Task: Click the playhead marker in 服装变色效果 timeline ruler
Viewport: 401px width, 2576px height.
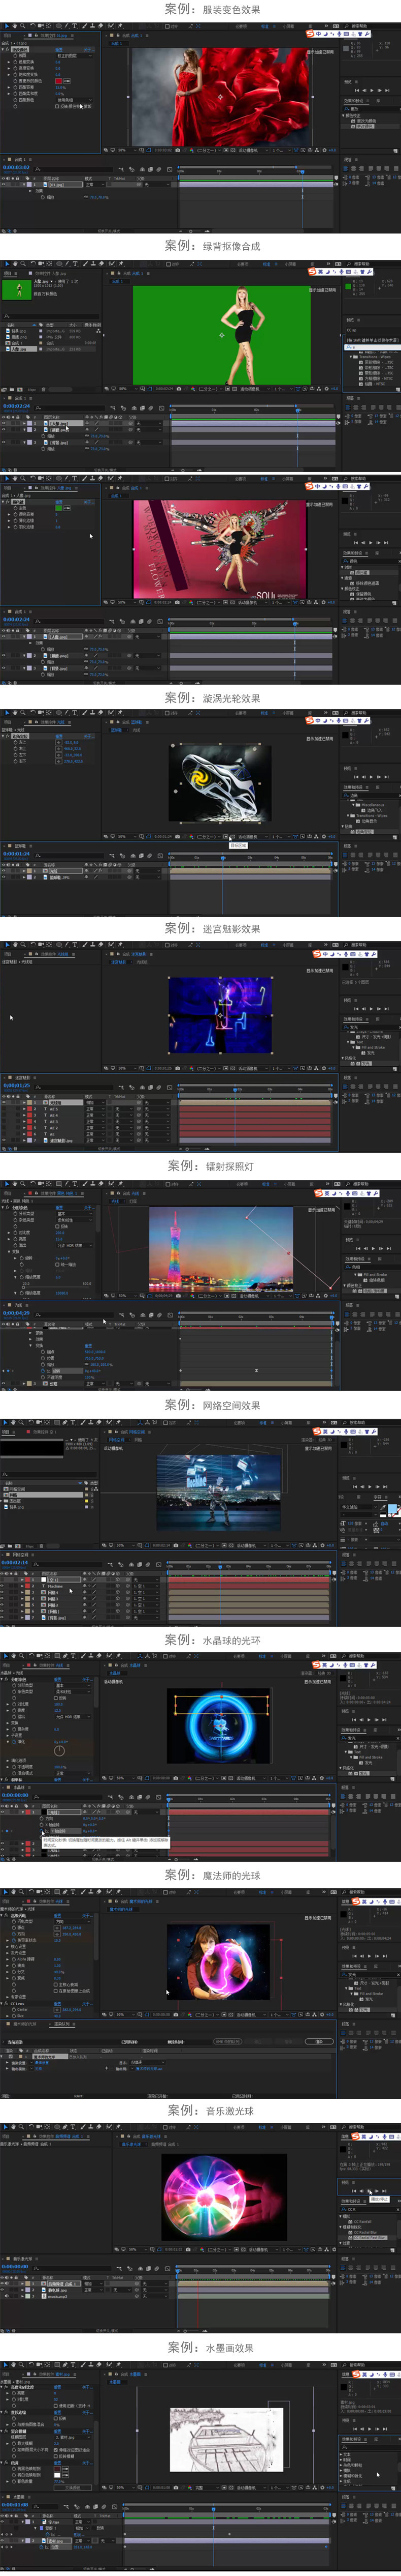Action: [x=303, y=171]
